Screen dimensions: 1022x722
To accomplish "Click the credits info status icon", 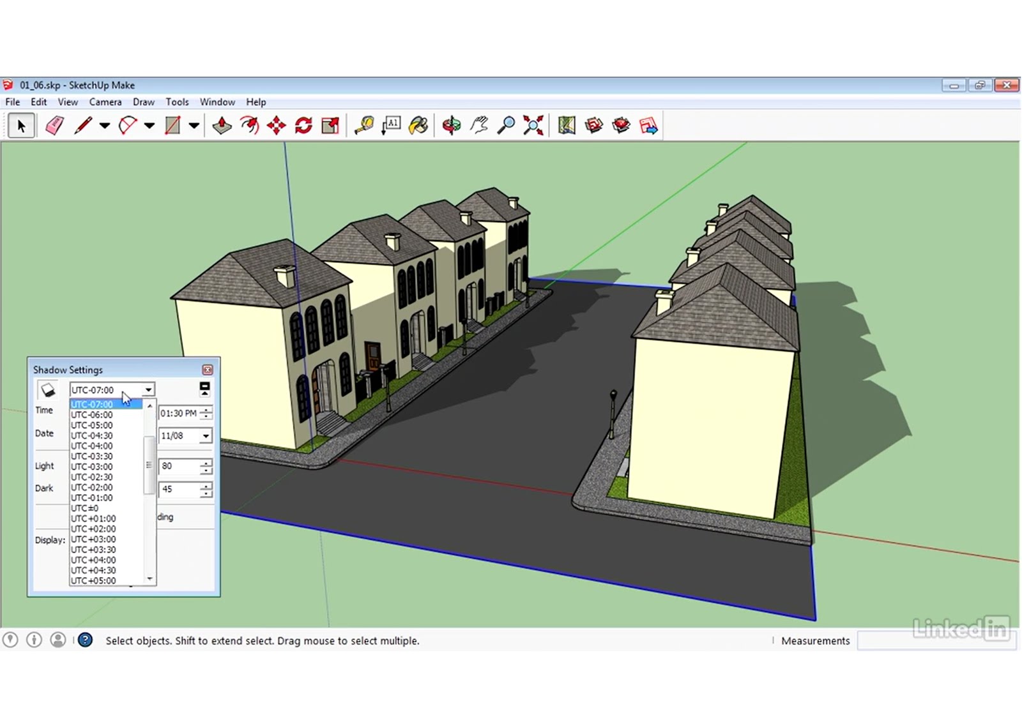I will [34, 640].
